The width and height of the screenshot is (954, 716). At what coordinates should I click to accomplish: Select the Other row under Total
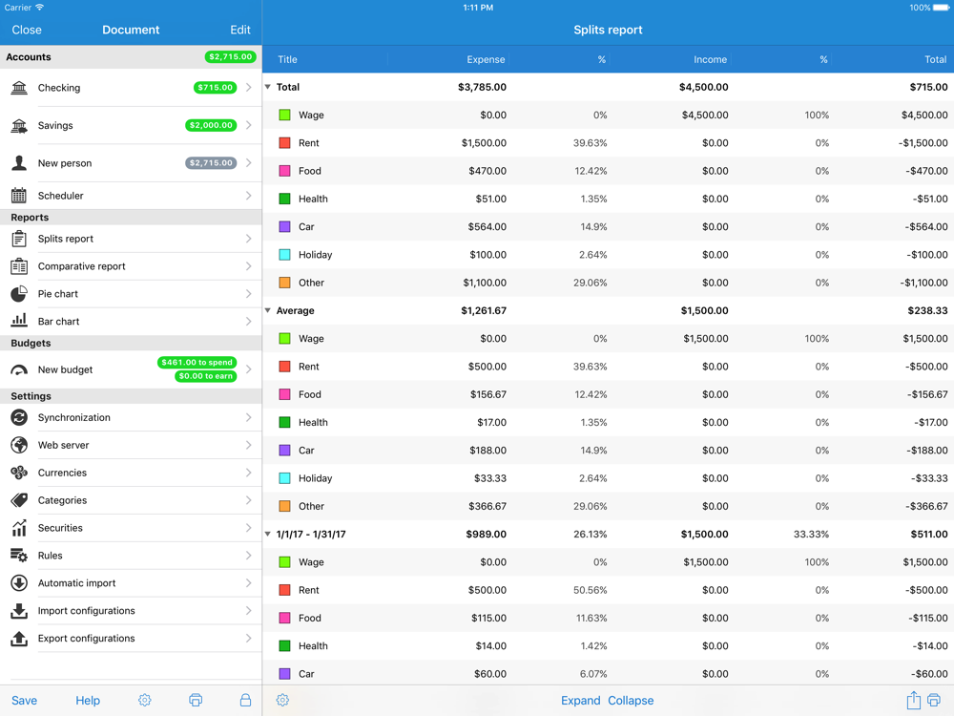click(608, 283)
